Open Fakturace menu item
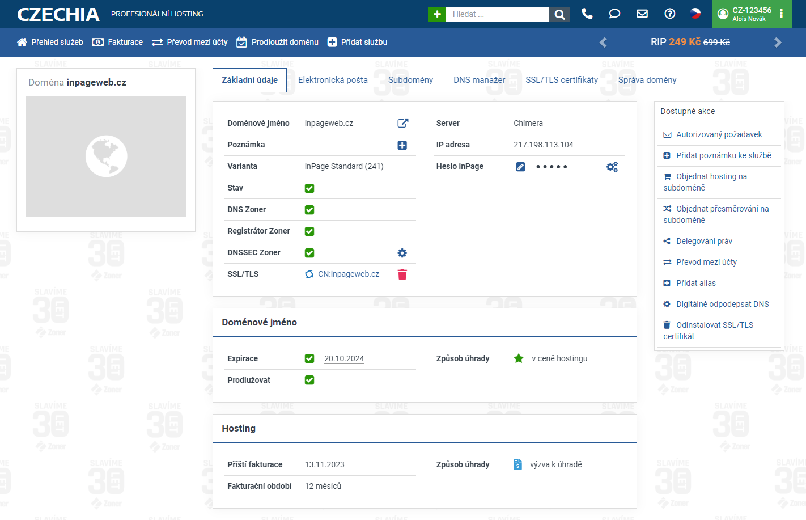 (x=117, y=42)
